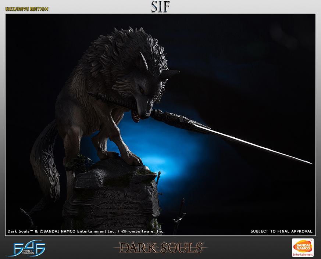Click the wolf's glowing eye

coord(142,89)
